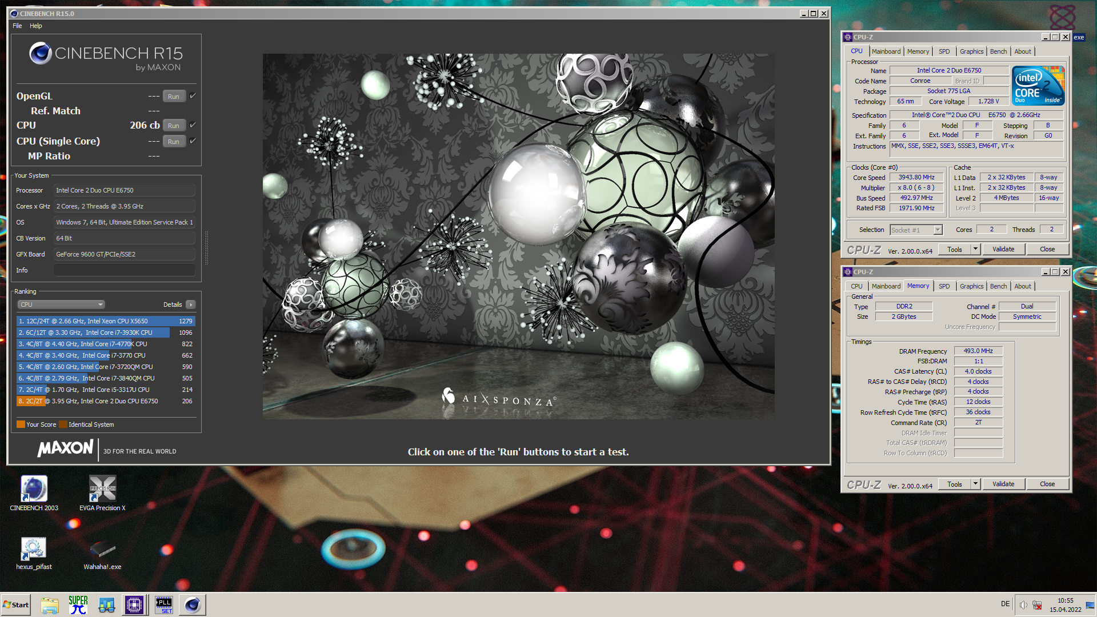Click the Cinebench R15 logo sphere
The height and width of the screenshot is (617, 1097).
coord(41,53)
